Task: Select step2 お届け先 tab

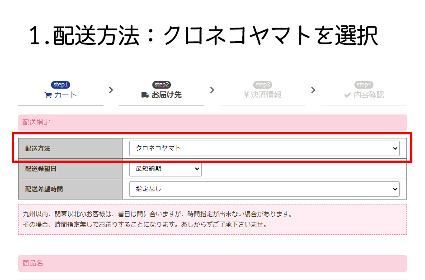Action: coord(161,90)
